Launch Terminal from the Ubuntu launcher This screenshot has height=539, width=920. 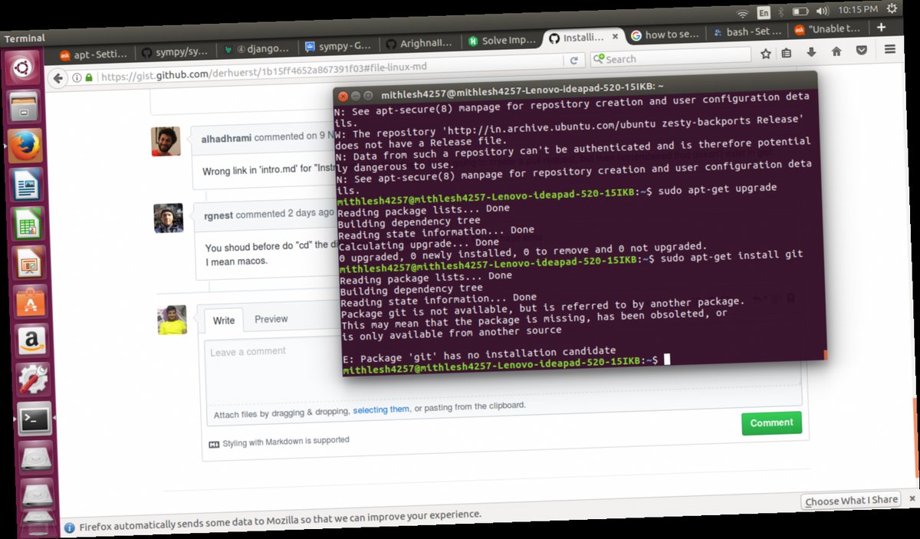[35, 419]
